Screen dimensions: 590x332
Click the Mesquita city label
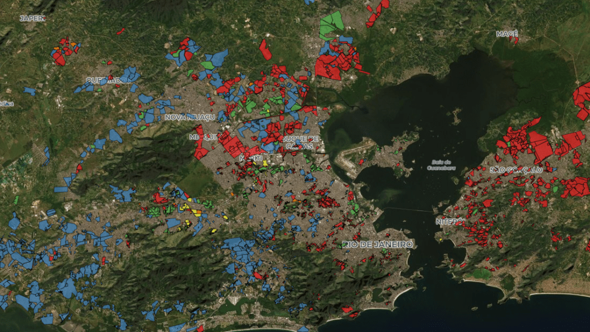pos(203,137)
